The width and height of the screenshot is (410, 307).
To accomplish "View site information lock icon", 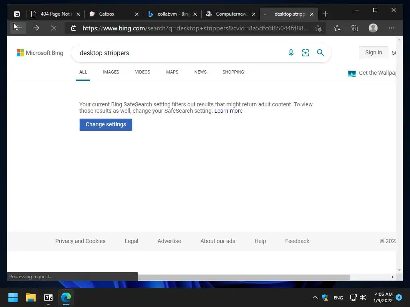I will [x=74, y=28].
